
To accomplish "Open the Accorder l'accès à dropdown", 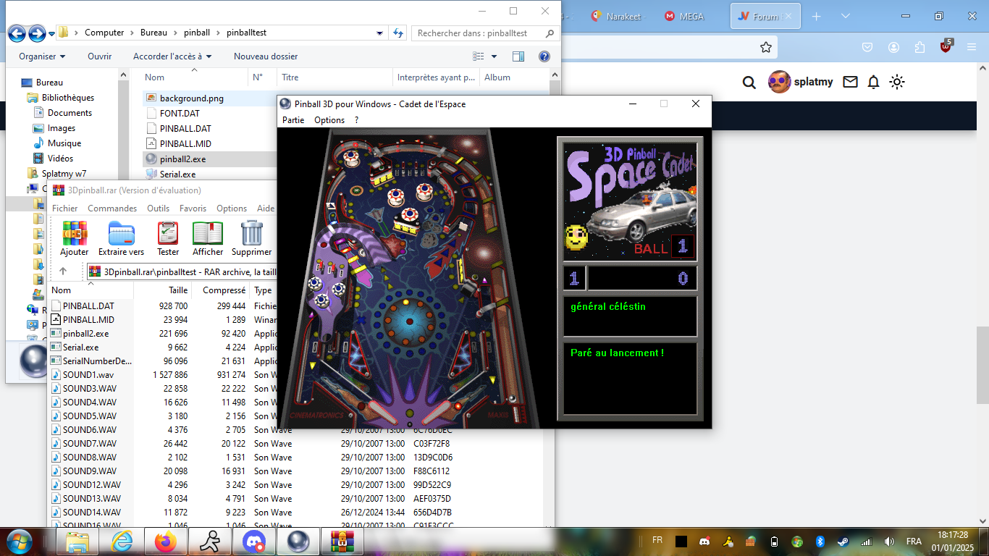I will click(x=172, y=56).
